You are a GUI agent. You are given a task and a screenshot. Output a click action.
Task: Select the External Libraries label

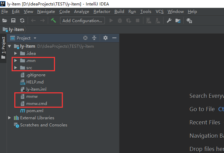pos(37,118)
